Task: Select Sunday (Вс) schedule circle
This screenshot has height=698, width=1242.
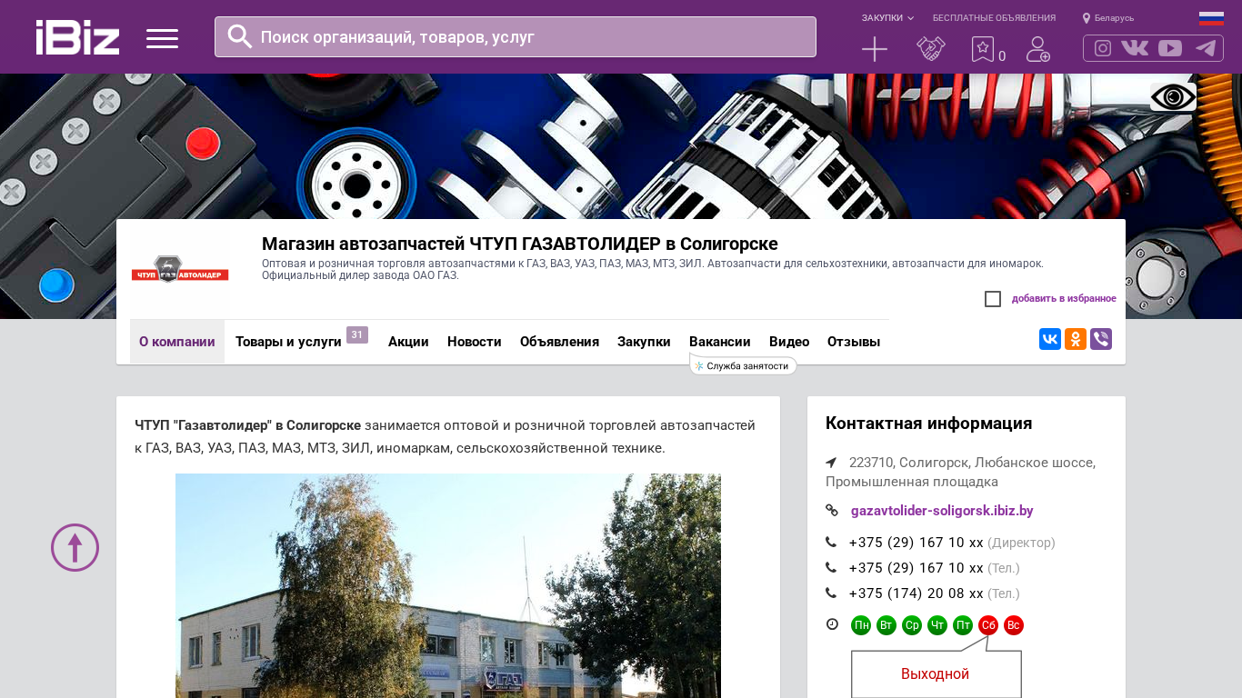Action: [x=1014, y=625]
